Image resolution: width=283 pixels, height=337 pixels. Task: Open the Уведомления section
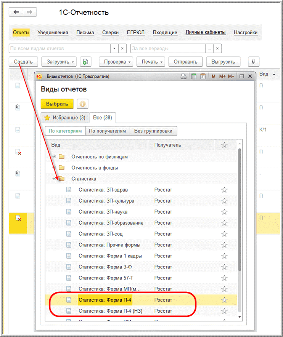point(53,32)
